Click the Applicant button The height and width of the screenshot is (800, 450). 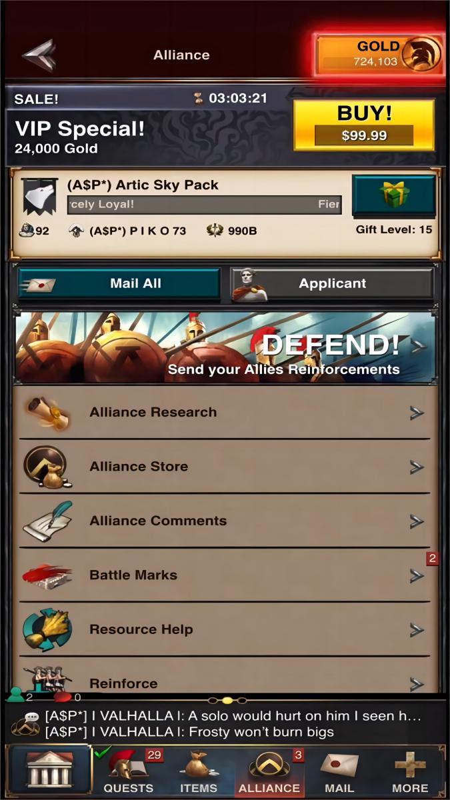(x=332, y=284)
